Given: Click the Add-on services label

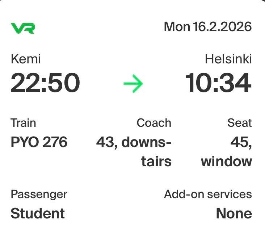Looking at the screenshot, I should coord(208,194).
